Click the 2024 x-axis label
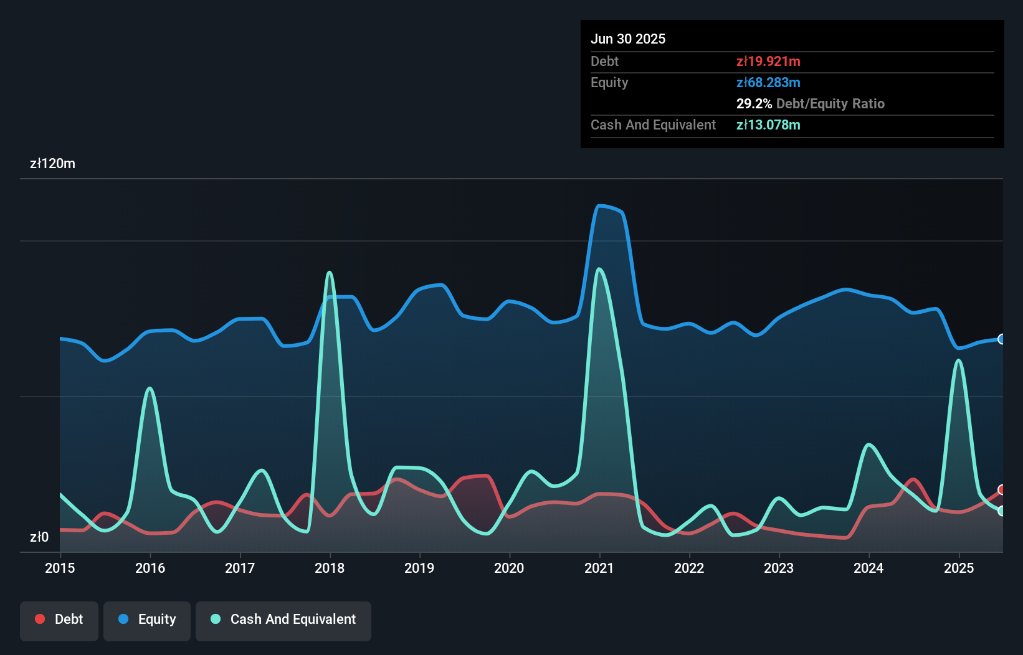 pyautogui.click(x=868, y=568)
